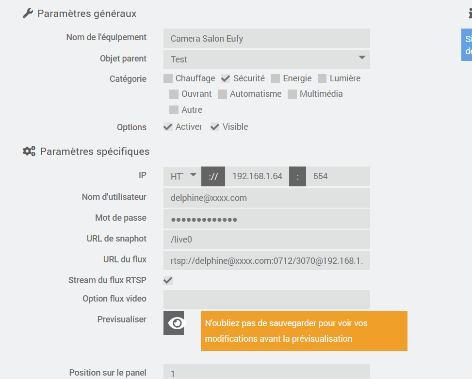Toggle the Sécurité category checkbox
This screenshot has width=472, height=379.
(x=226, y=78)
